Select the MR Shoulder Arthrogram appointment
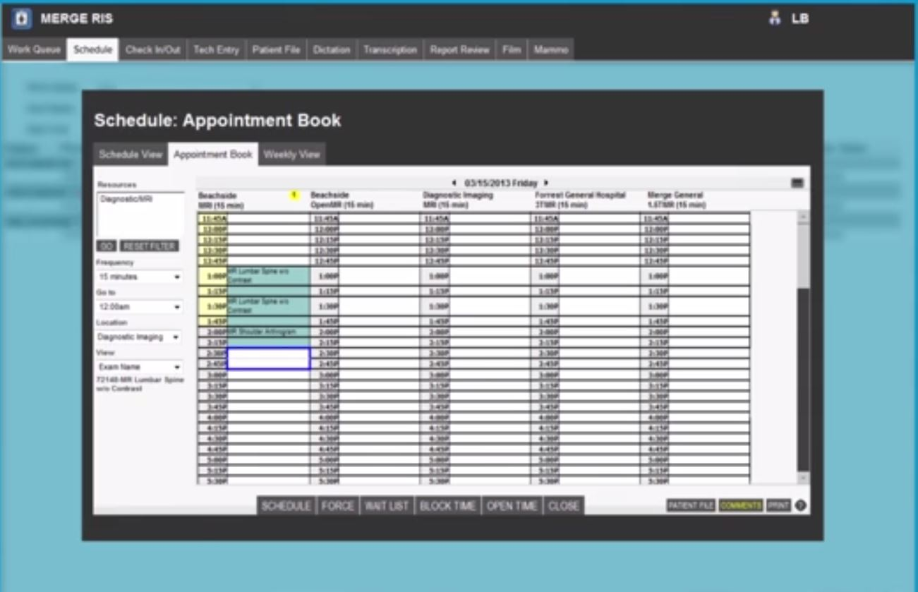This screenshot has width=918, height=592. click(268, 332)
